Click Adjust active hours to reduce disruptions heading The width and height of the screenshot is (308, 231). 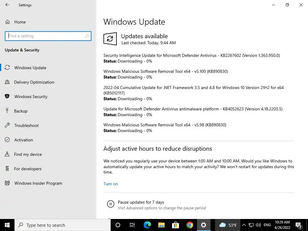click(x=158, y=149)
